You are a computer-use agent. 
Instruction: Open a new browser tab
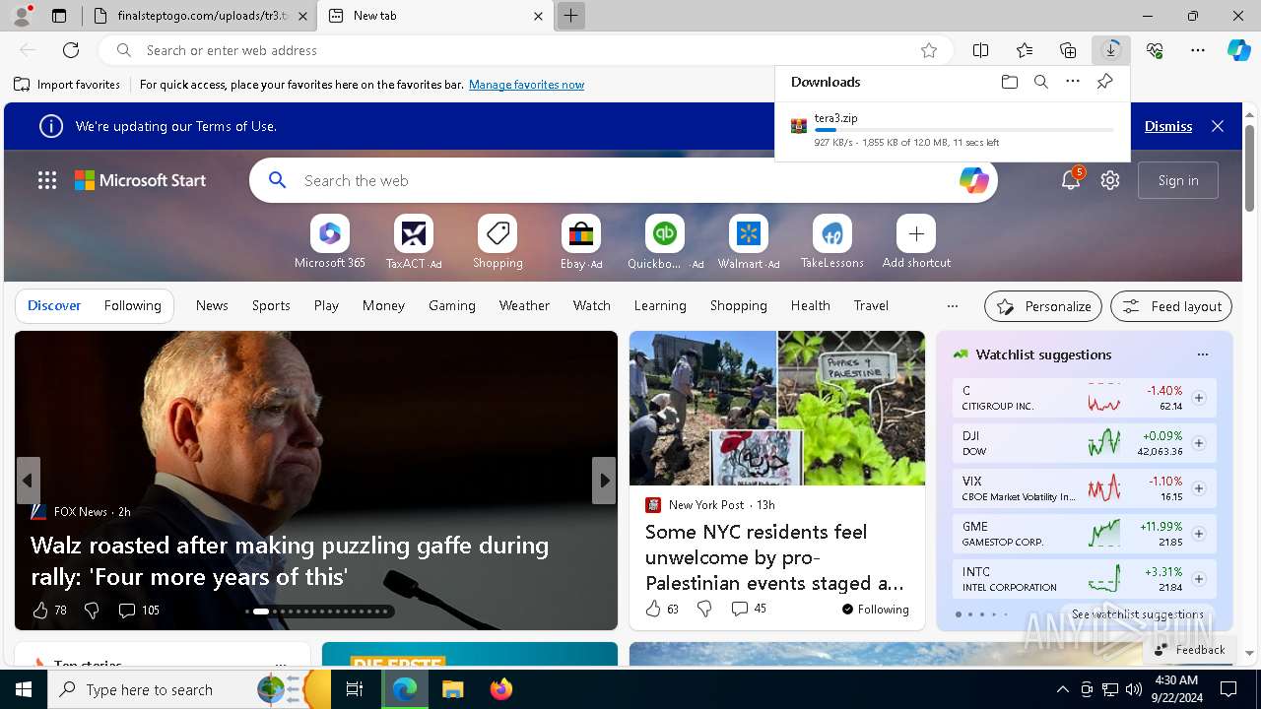tap(570, 16)
